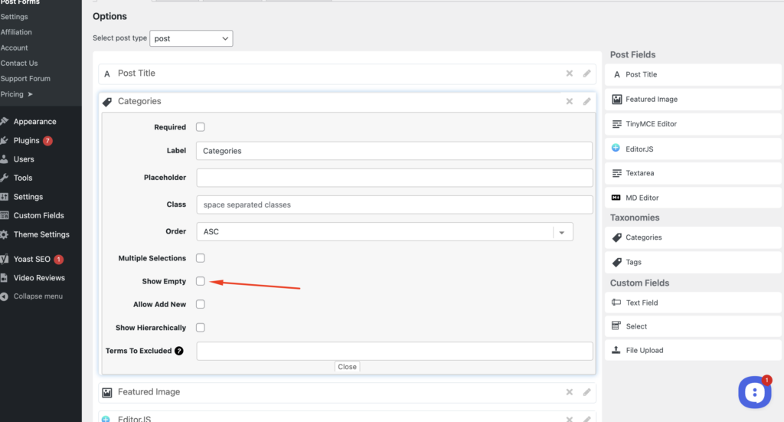Enable the Required checkbox

201,127
